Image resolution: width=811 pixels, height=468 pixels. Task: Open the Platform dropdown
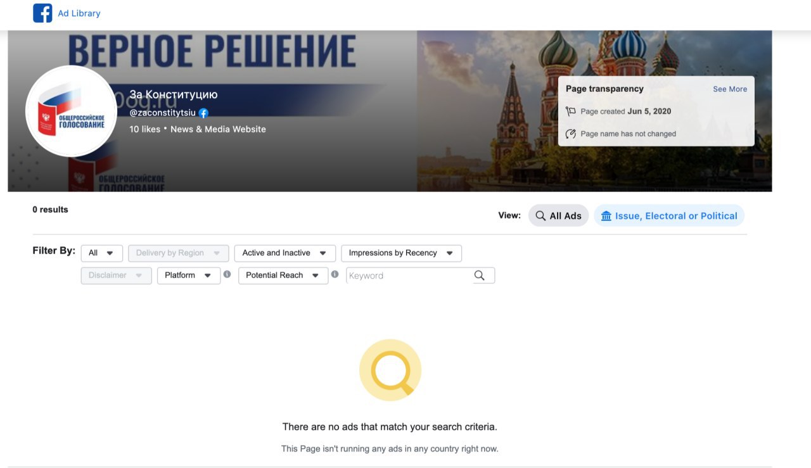(188, 275)
